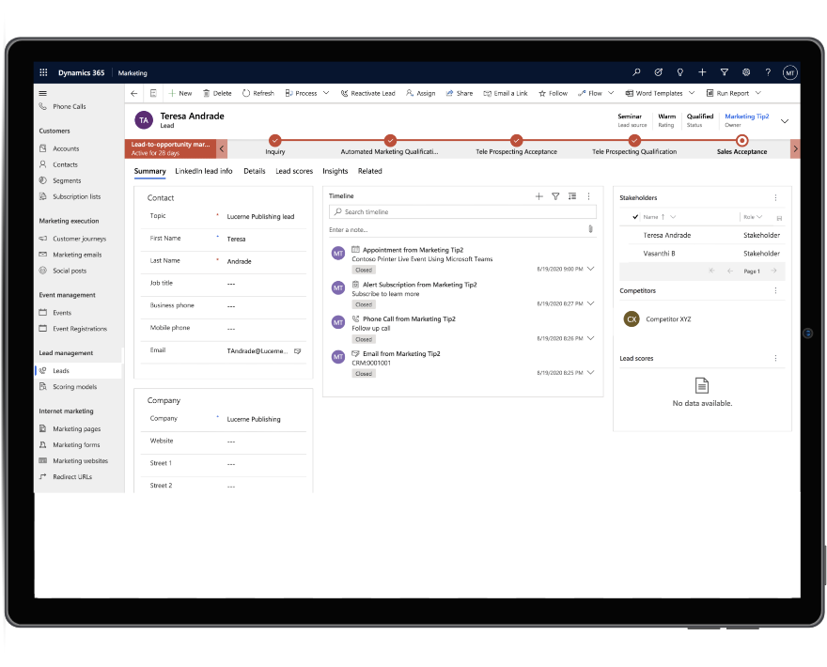Switch to the Details tab

[x=255, y=171]
